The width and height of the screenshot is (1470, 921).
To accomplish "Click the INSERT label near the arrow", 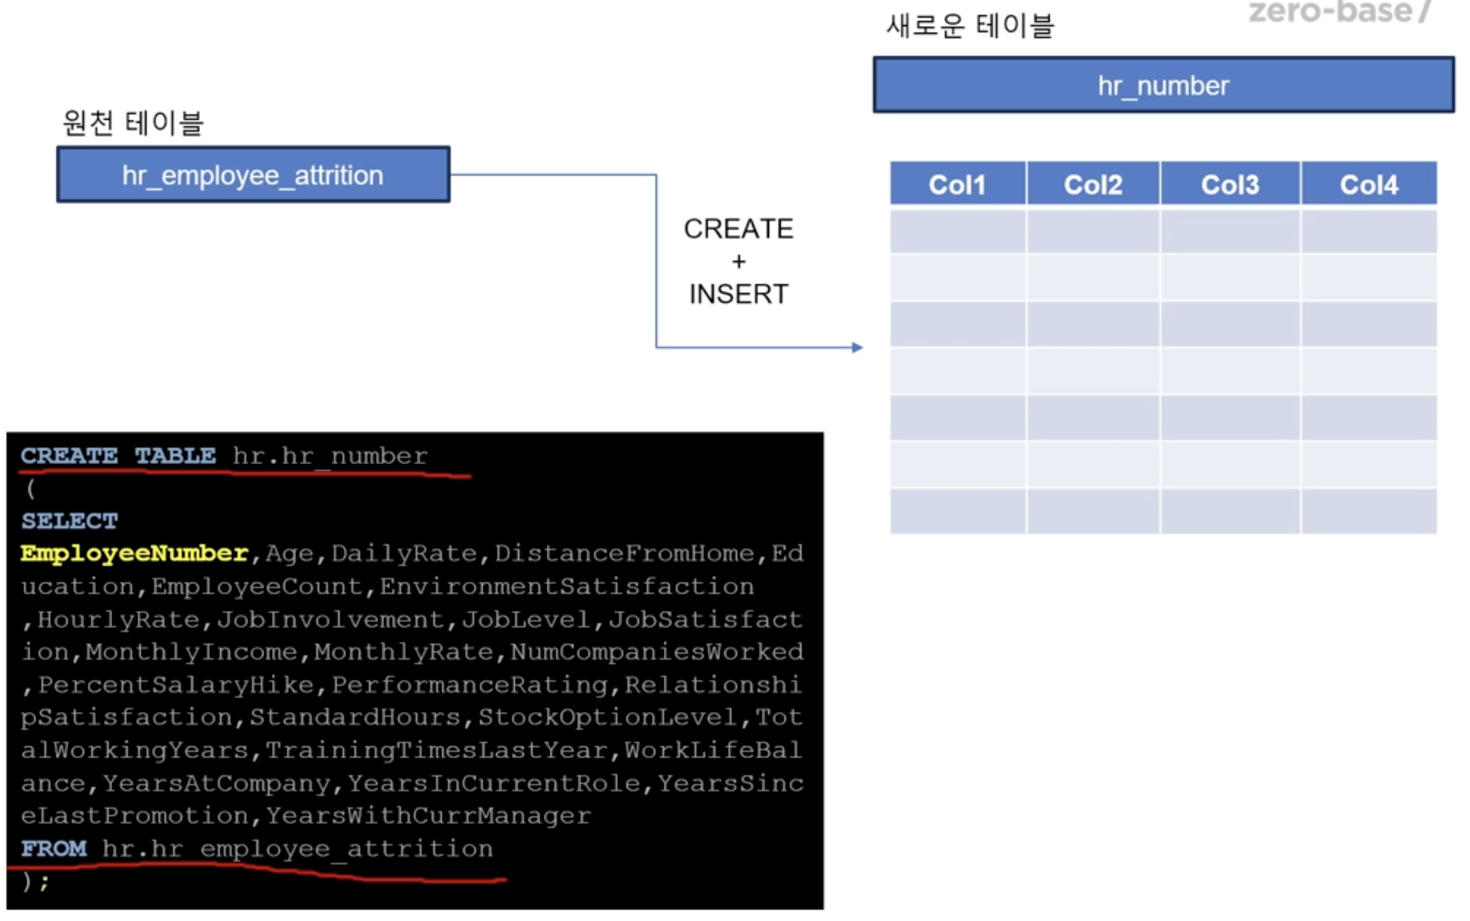I will click(x=739, y=294).
